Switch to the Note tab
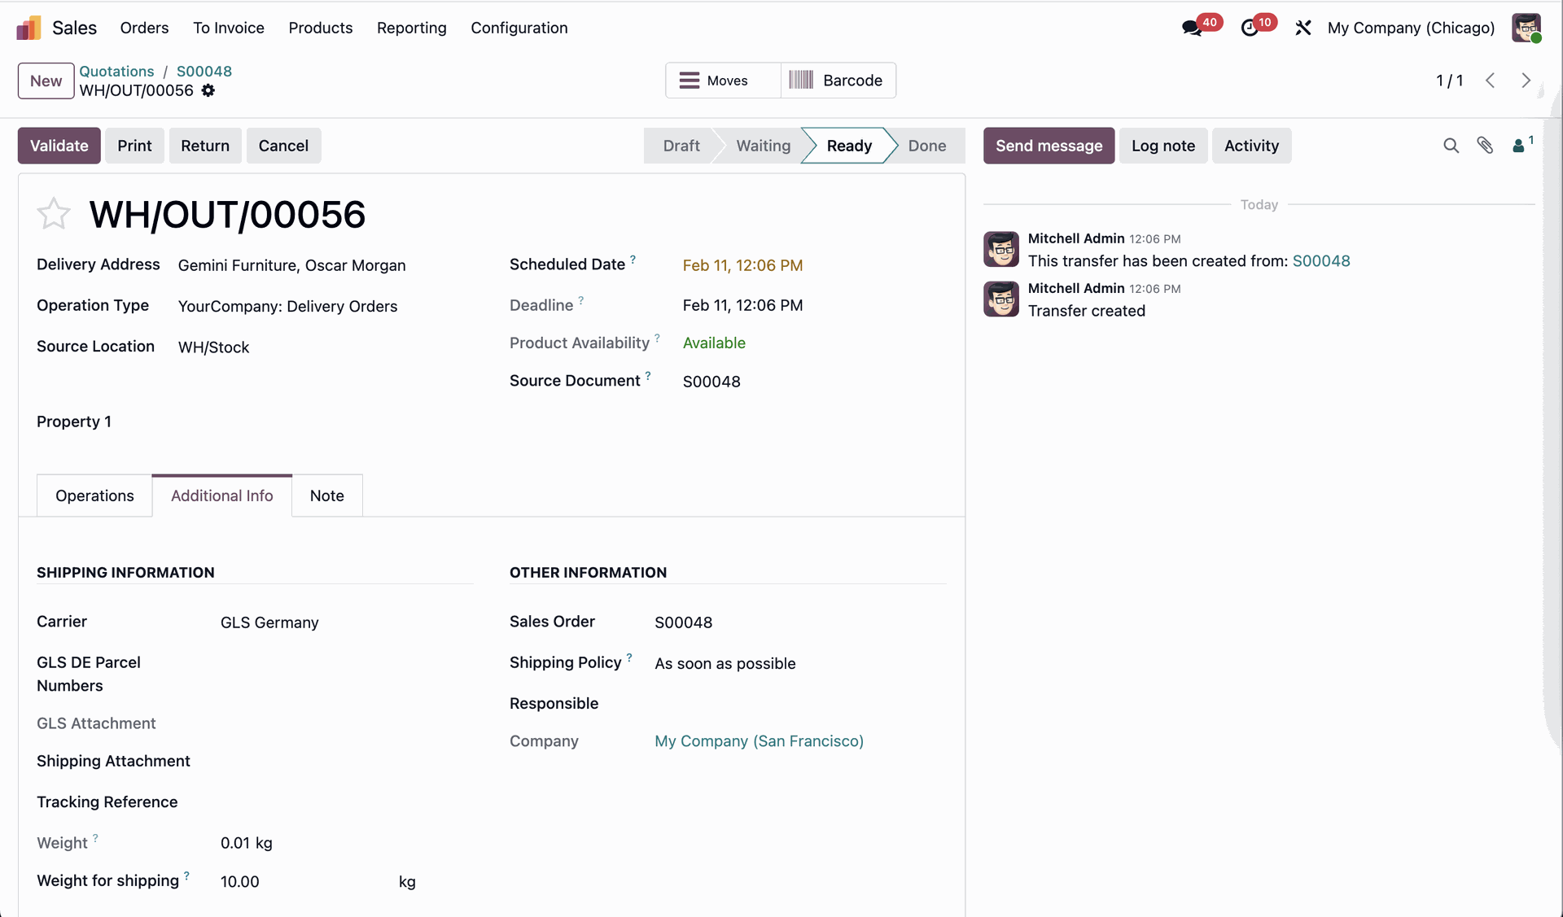Viewport: 1563px width, 917px height. point(326,496)
